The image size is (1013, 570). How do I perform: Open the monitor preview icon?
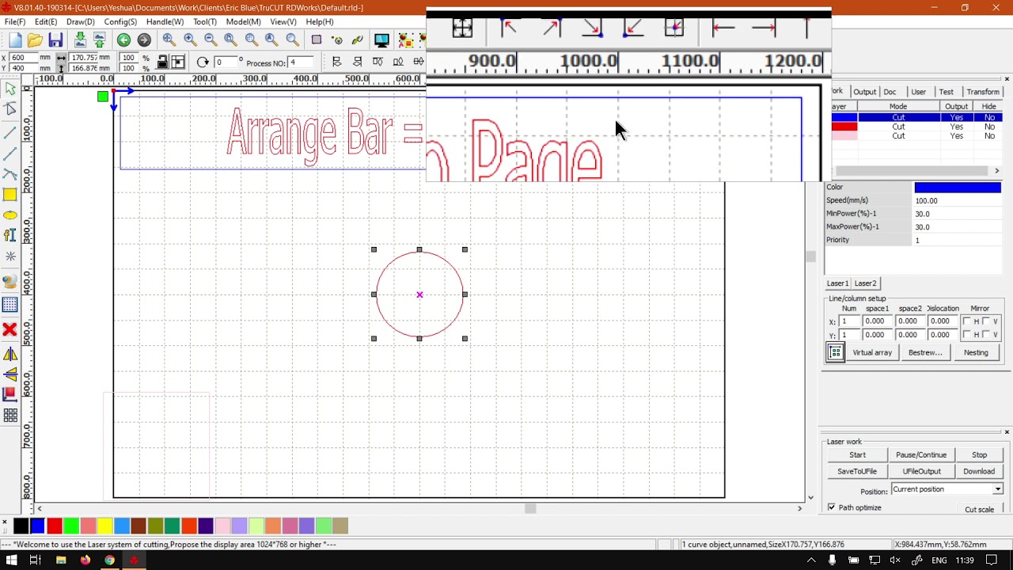pos(381,40)
